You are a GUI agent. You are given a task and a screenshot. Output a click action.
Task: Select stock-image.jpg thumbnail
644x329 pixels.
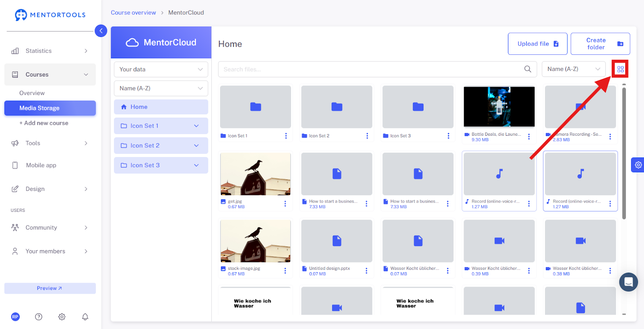[x=256, y=241]
